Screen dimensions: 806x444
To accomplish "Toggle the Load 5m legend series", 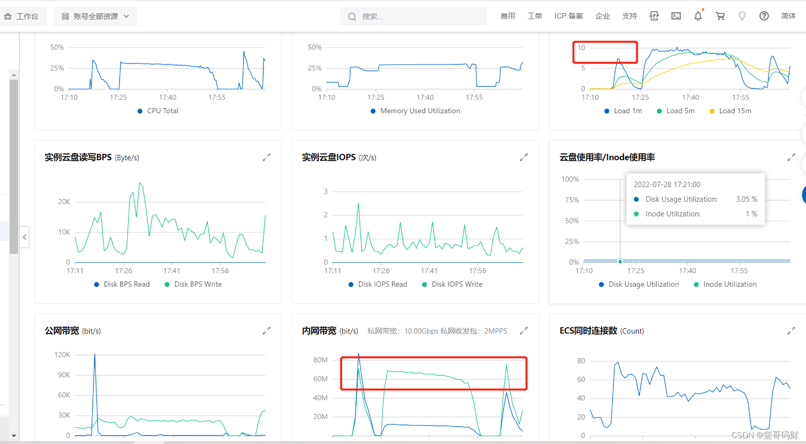I will 675,111.
